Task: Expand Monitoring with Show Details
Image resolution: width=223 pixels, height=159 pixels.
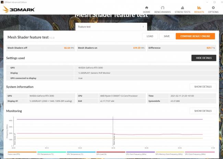Action: coord(203,111)
